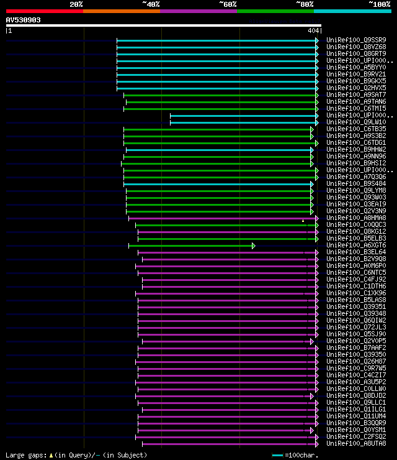Click UniRef100_C6TDG1 label
The height and width of the screenshot is (460, 397).
[x=356, y=142]
